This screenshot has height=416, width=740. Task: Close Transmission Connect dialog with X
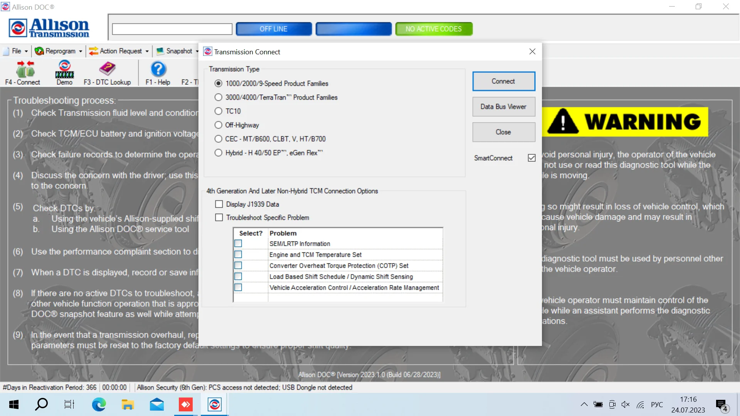(532, 52)
